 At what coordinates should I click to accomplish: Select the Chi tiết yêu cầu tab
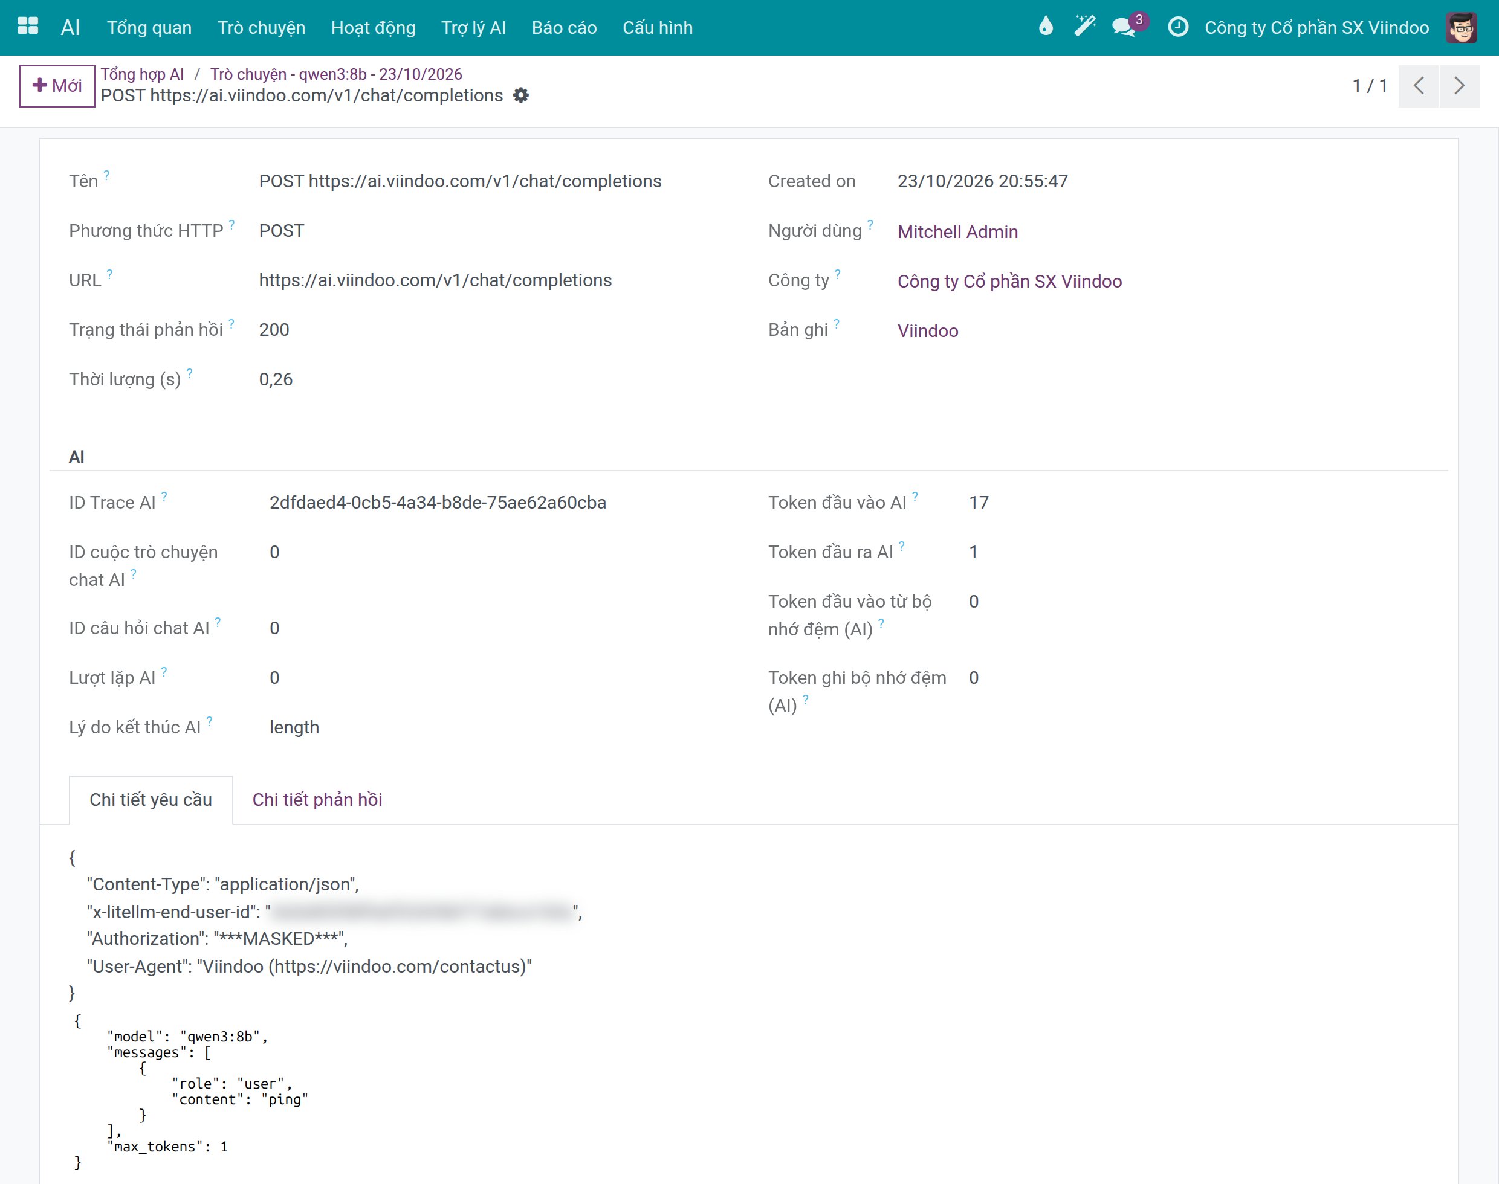[x=151, y=800]
